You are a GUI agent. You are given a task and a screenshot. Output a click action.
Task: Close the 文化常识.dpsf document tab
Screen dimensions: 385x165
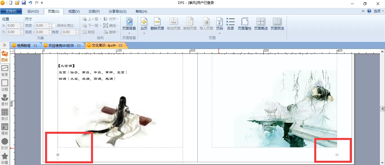(120, 46)
